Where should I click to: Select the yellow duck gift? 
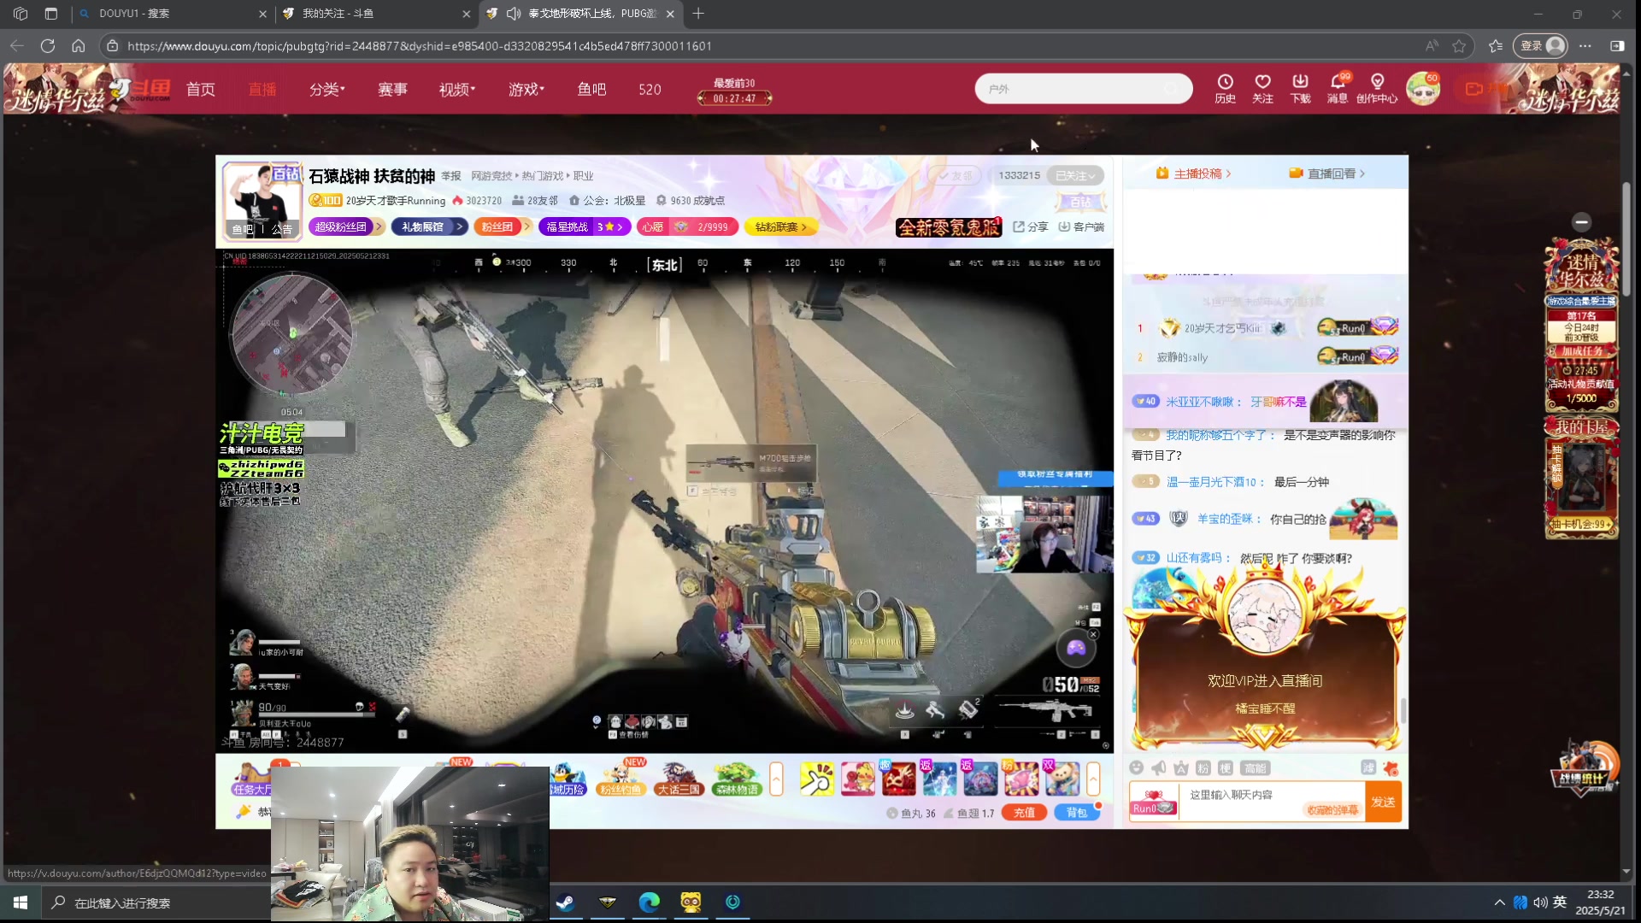(x=857, y=779)
